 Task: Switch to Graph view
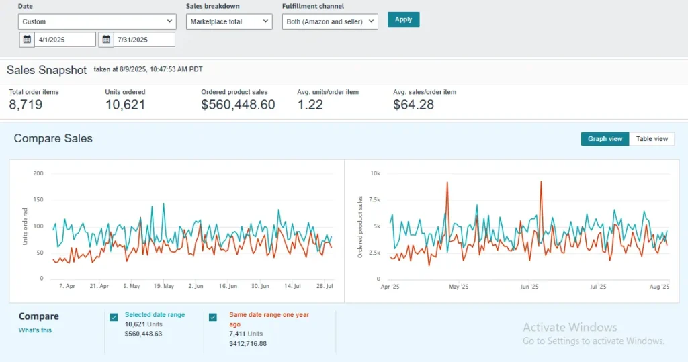[605, 139]
